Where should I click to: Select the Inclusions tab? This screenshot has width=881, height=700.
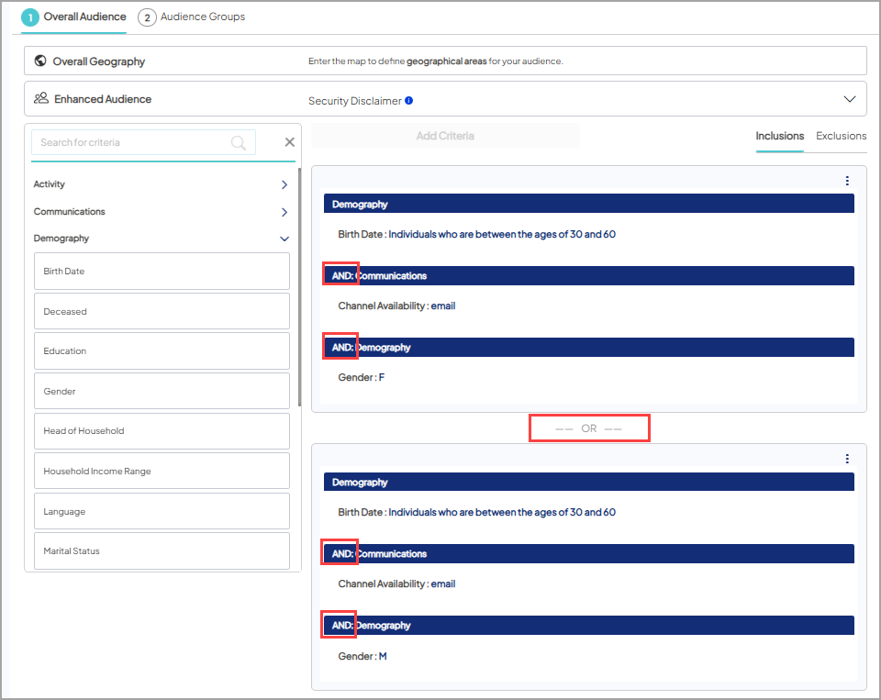tap(779, 136)
